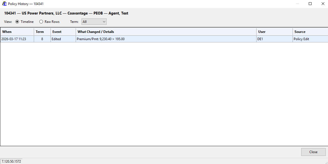Click the User column header

click(x=274, y=32)
